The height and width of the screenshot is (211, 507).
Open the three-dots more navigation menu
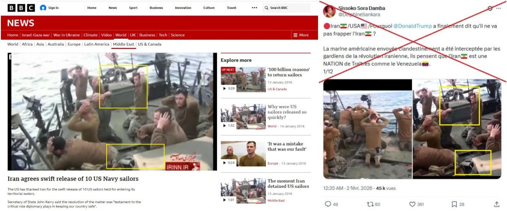pyautogui.click(x=254, y=8)
